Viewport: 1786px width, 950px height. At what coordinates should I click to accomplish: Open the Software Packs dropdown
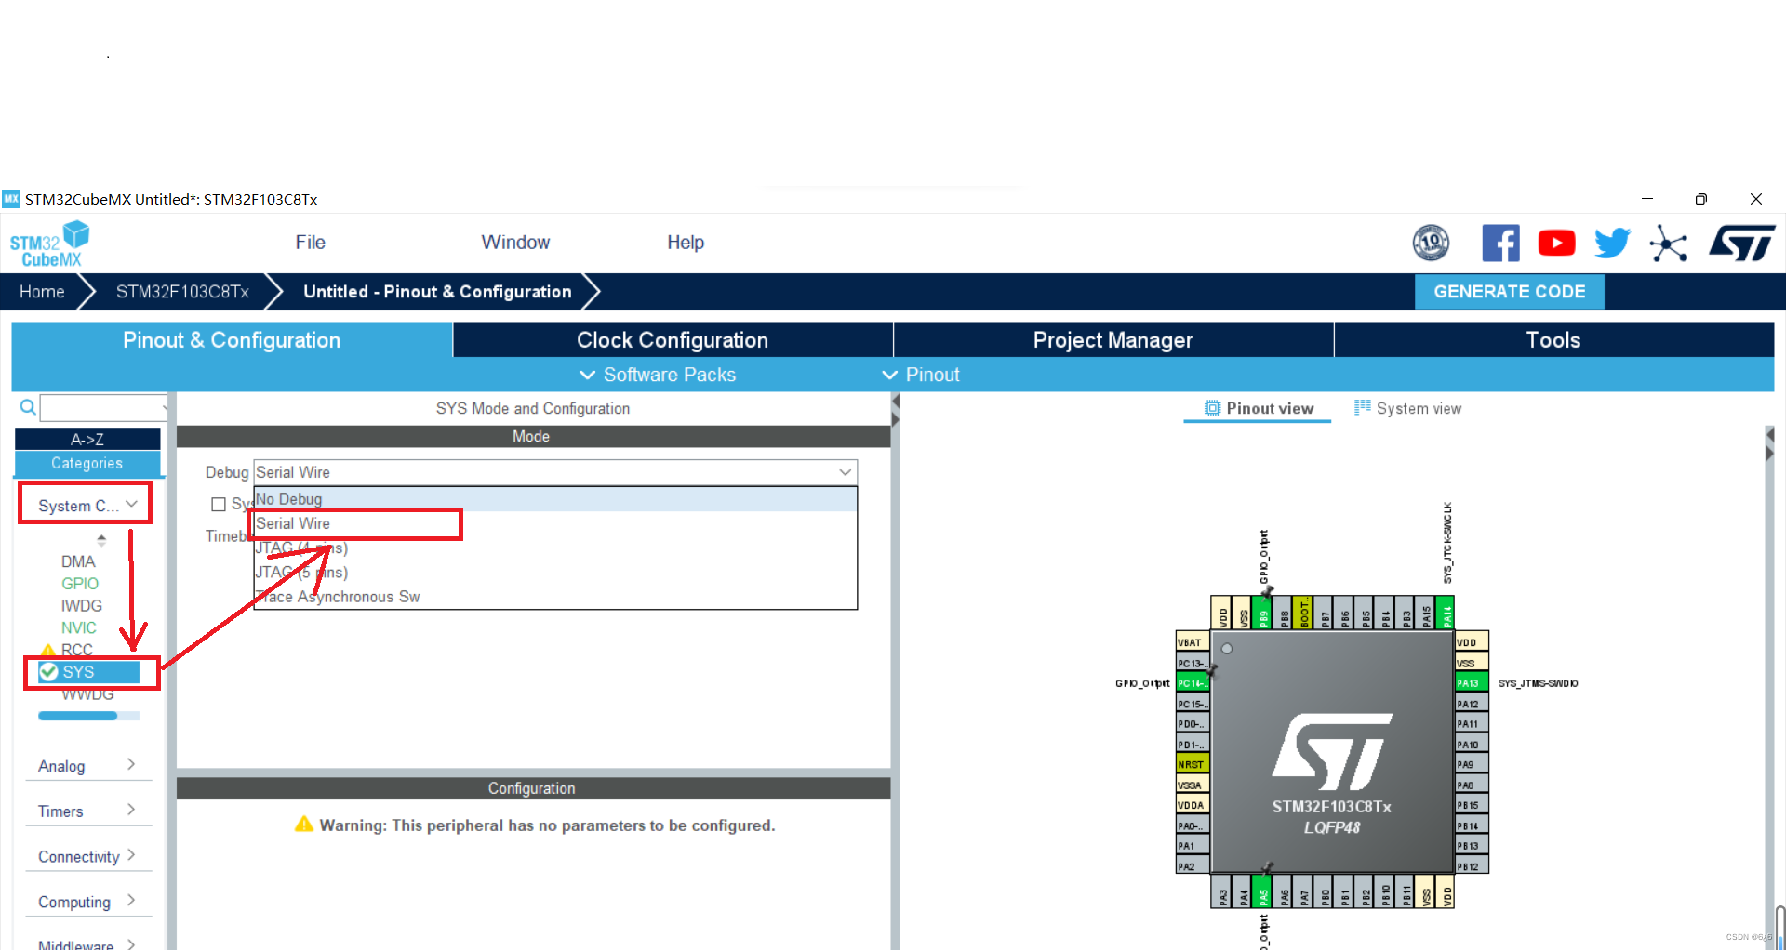(658, 375)
